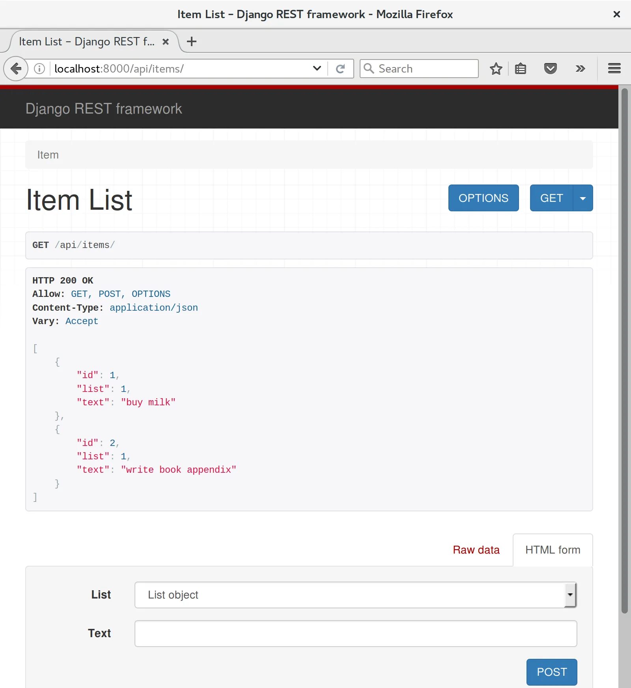
Task: Switch to the Raw data tab
Action: (476, 550)
